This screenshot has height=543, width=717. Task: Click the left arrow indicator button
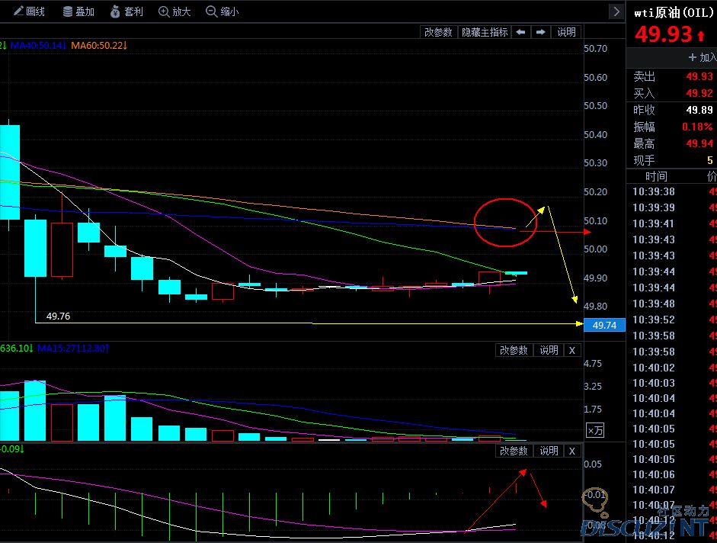point(520,32)
